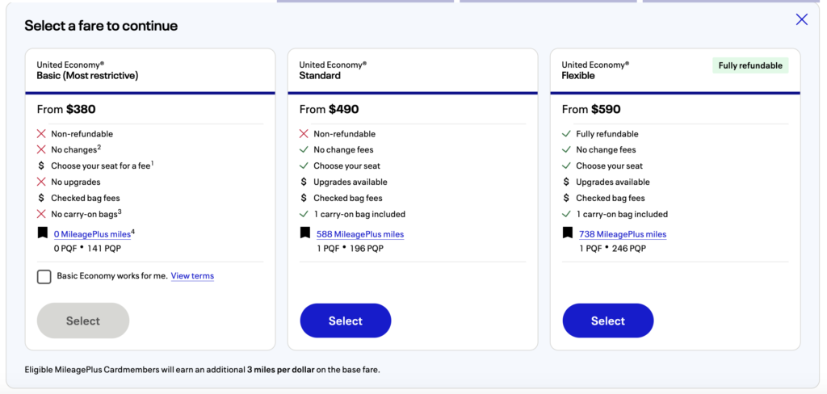Screen dimensions: 827x394
Task: Click the bookmark icon beside 738 MileagePlus miles
Action: (568, 233)
